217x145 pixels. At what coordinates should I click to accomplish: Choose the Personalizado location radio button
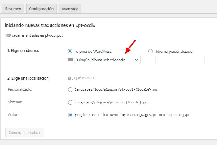point(70,89)
